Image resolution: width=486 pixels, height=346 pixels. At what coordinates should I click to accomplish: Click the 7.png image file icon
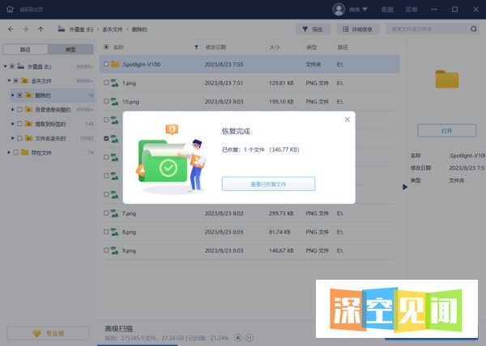pos(115,213)
